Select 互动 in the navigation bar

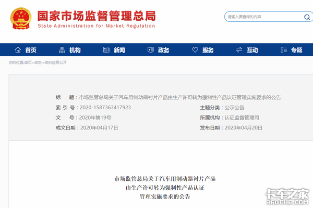[252, 50]
